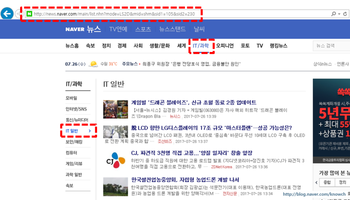Open the 게임빌 '드래곤 블레이즈' headline
The width and height of the screenshot is (350, 200).
(194, 103)
